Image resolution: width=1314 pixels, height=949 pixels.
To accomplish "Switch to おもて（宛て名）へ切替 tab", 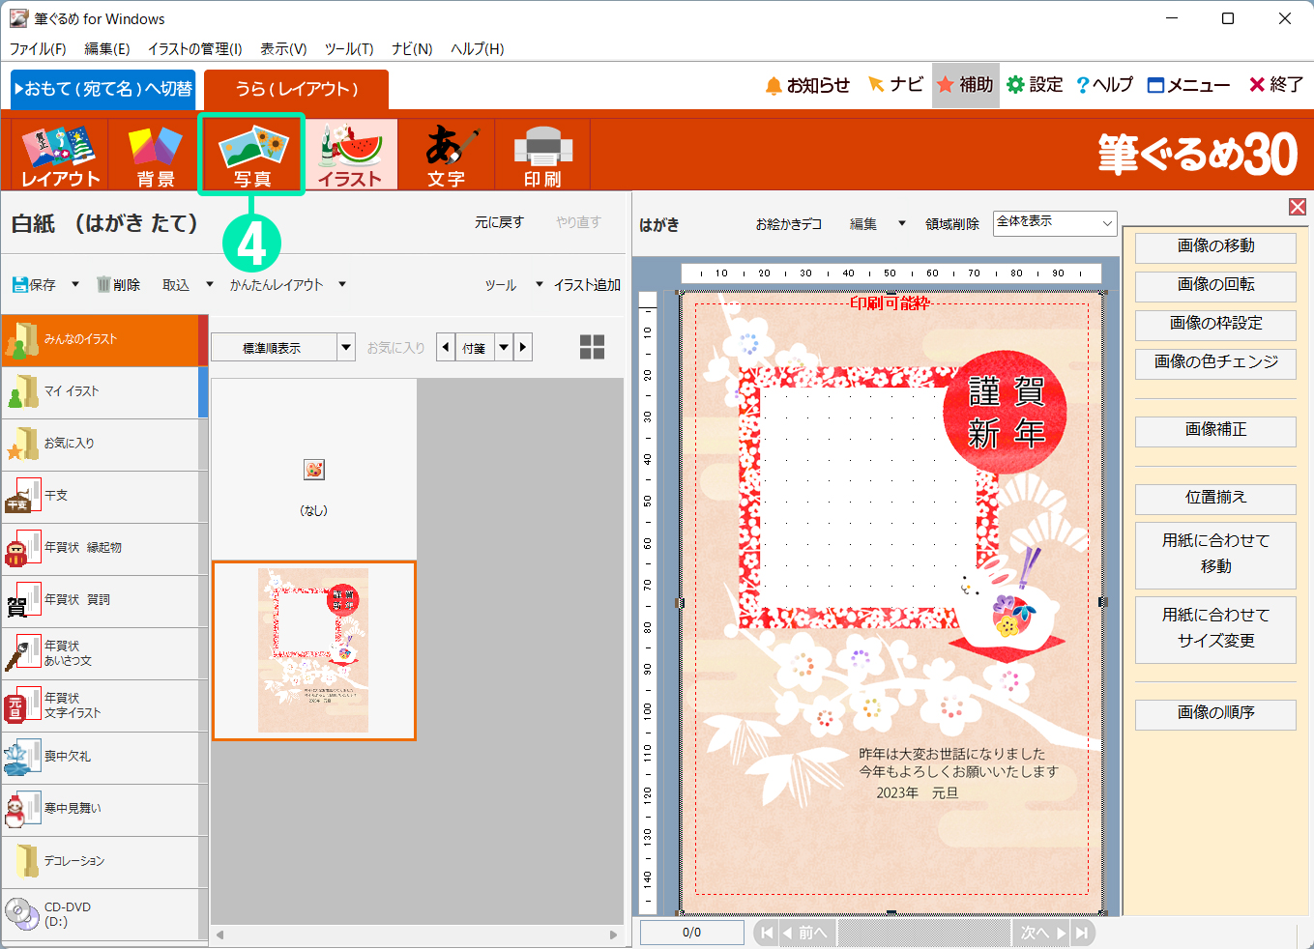I will 103,89.
